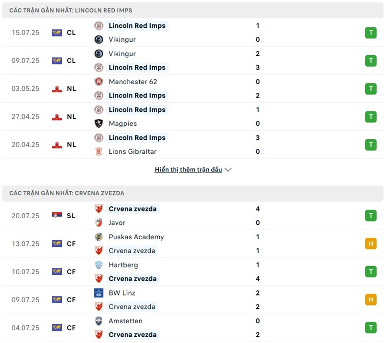This screenshot has width=384, height=343.
Task: Click the Vikingur team logo on 15.07.25
Action: click(99, 39)
